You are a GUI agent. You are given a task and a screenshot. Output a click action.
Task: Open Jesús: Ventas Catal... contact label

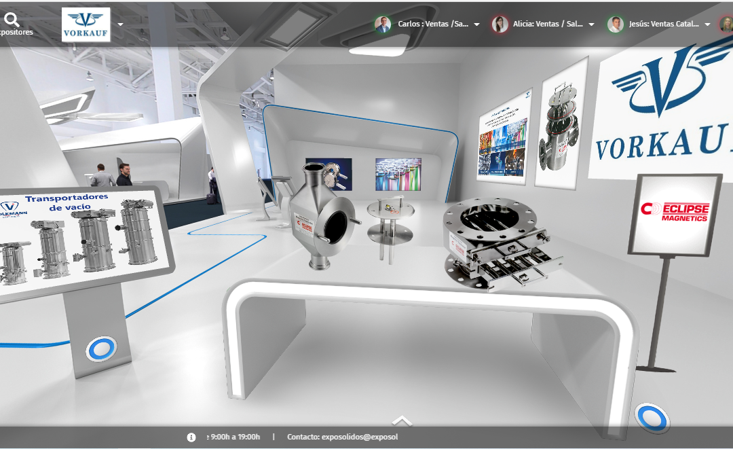(664, 24)
